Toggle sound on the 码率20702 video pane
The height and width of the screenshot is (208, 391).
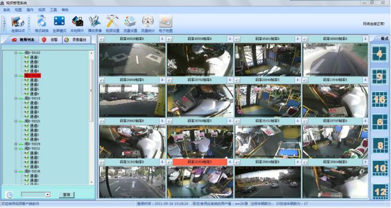tap(170, 80)
